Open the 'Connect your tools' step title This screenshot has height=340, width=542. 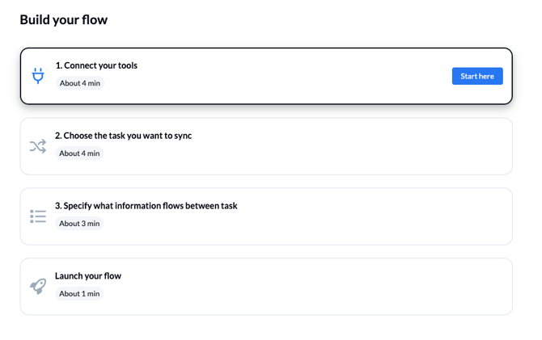[96, 65]
